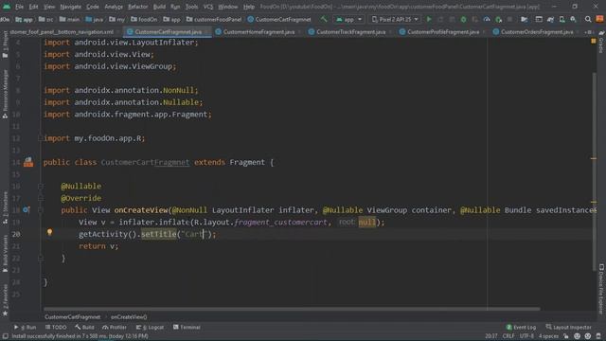Image resolution: width=606 pixels, height=341 pixels.
Task: Open the Profiler tool window
Action: (115, 327)
